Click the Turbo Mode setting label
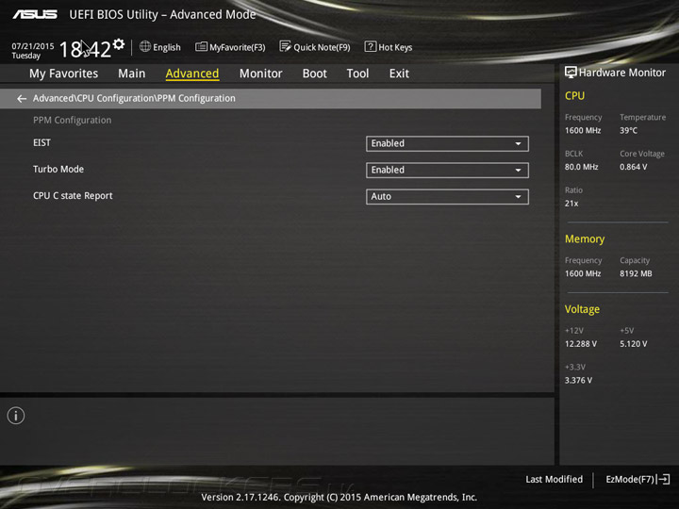The width and height of the screenshot is (679, 509). [x=58, y=170]
